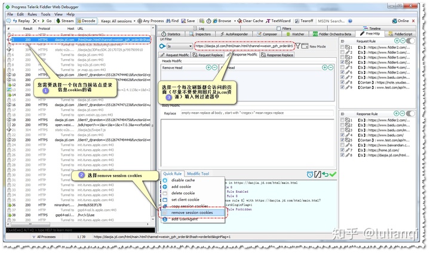Viewport: 430px width, 253px height.
Task: Click the Find binoculars button
Action: [172, 21]
